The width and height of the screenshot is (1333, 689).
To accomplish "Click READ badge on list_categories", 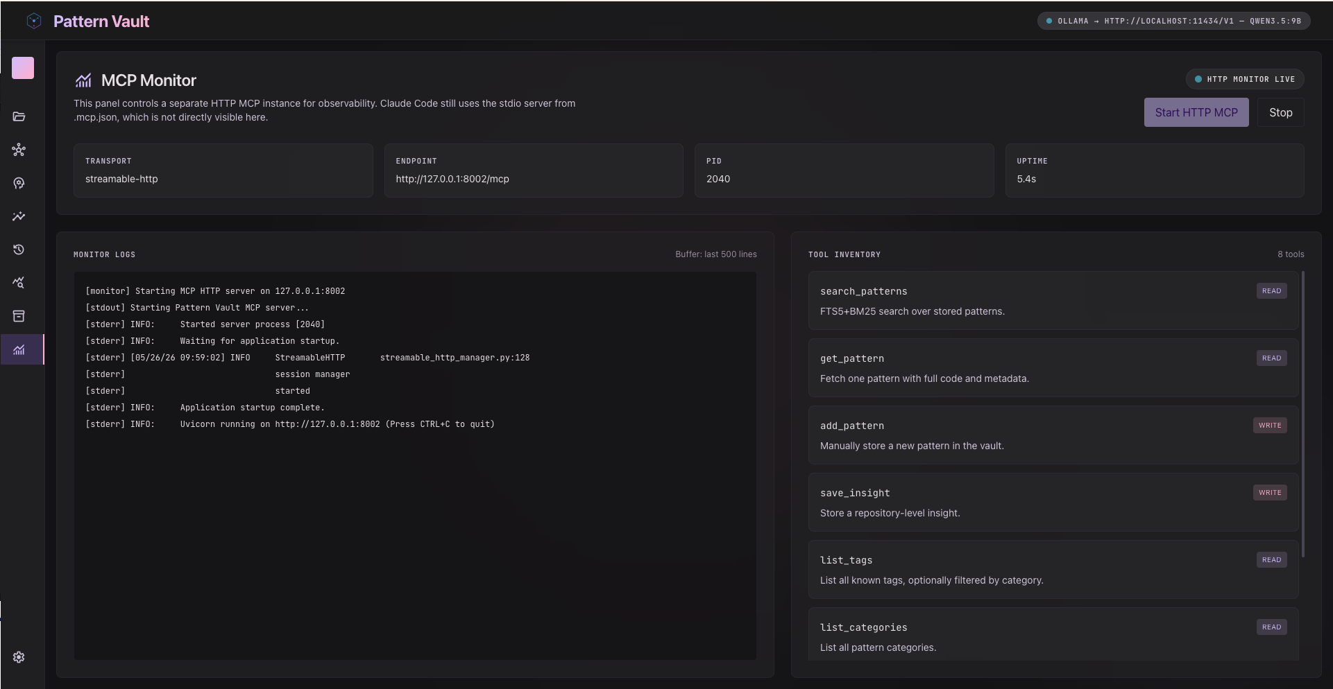I will [1271, 627].
